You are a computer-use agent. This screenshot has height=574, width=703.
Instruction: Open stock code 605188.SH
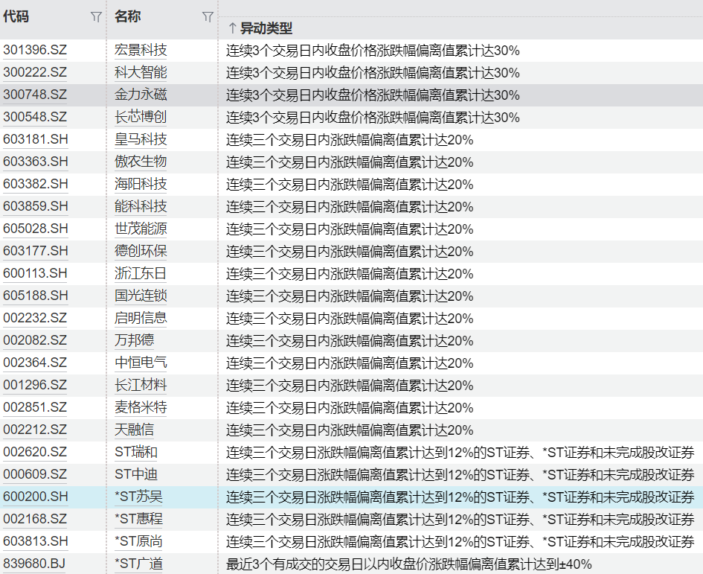click(36, 296)
